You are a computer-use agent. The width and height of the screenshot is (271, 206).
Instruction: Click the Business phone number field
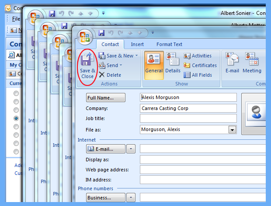point(203,198)
